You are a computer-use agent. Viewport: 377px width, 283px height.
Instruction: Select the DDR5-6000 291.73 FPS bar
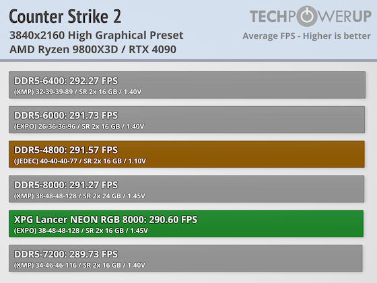tap(187, 120)
